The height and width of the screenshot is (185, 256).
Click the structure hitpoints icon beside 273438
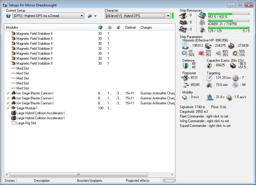pos(231,46)
